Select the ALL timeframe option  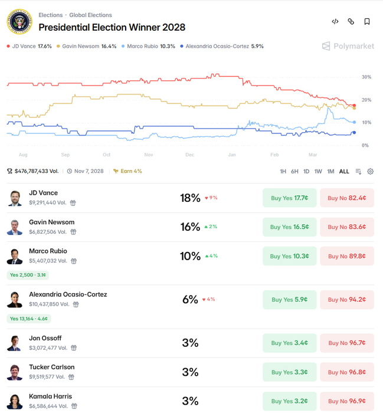(x=344, y=172)
